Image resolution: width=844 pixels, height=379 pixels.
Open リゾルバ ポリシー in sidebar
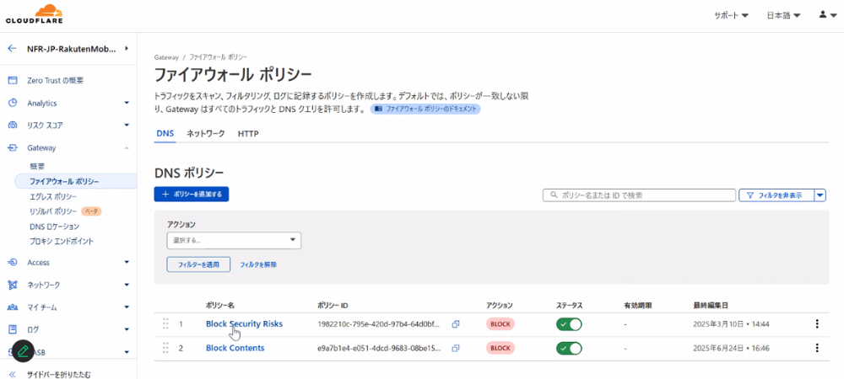point(53,211)
